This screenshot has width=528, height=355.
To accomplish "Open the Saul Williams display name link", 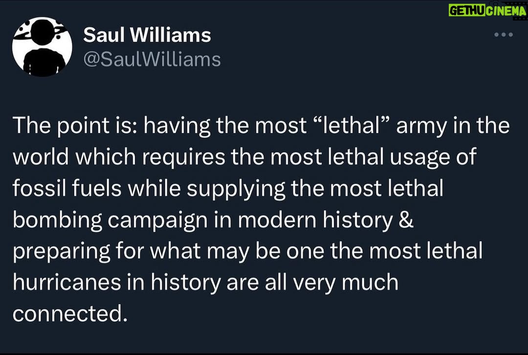I will [147, 35].
